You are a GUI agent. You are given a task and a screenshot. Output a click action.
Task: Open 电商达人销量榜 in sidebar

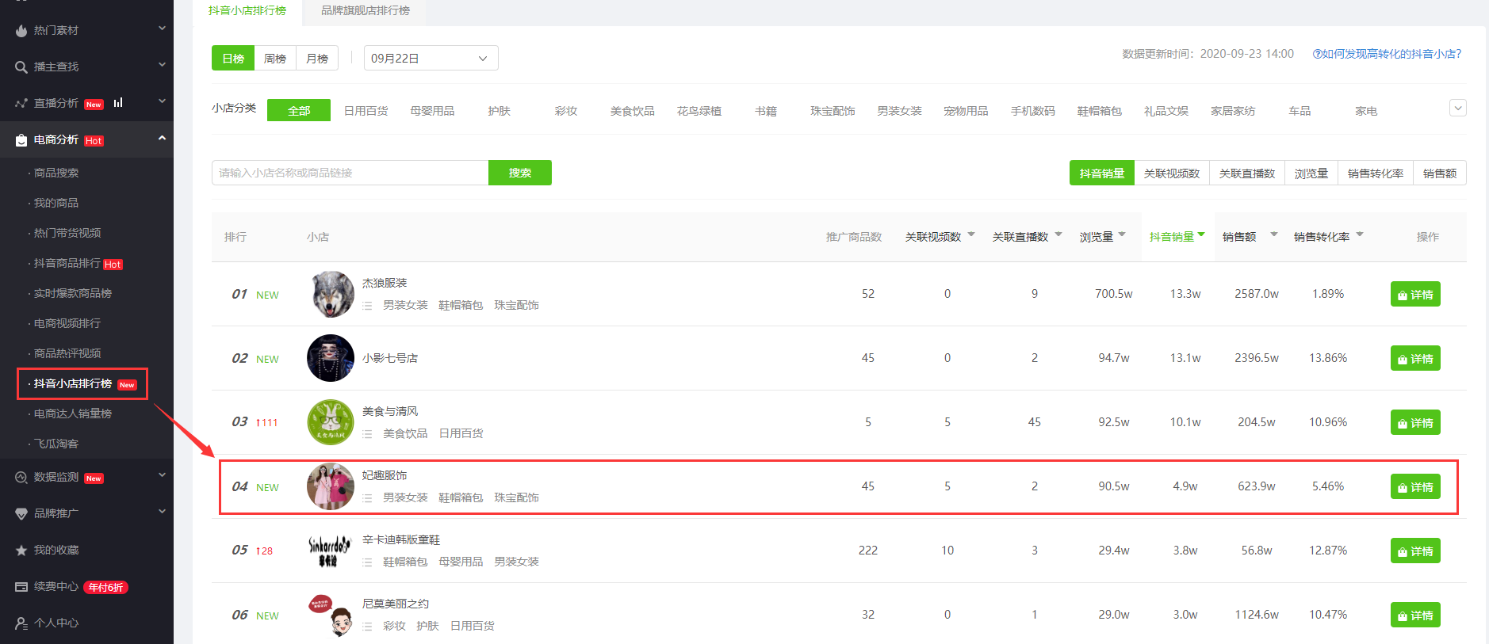pyautogui.click(x=73, y=413)
